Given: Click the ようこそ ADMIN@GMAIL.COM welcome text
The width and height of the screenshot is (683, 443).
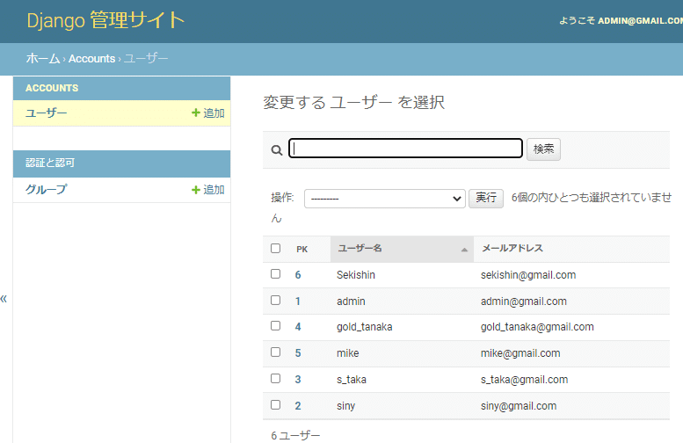Looking at the screenshot, I should point(621,20).
